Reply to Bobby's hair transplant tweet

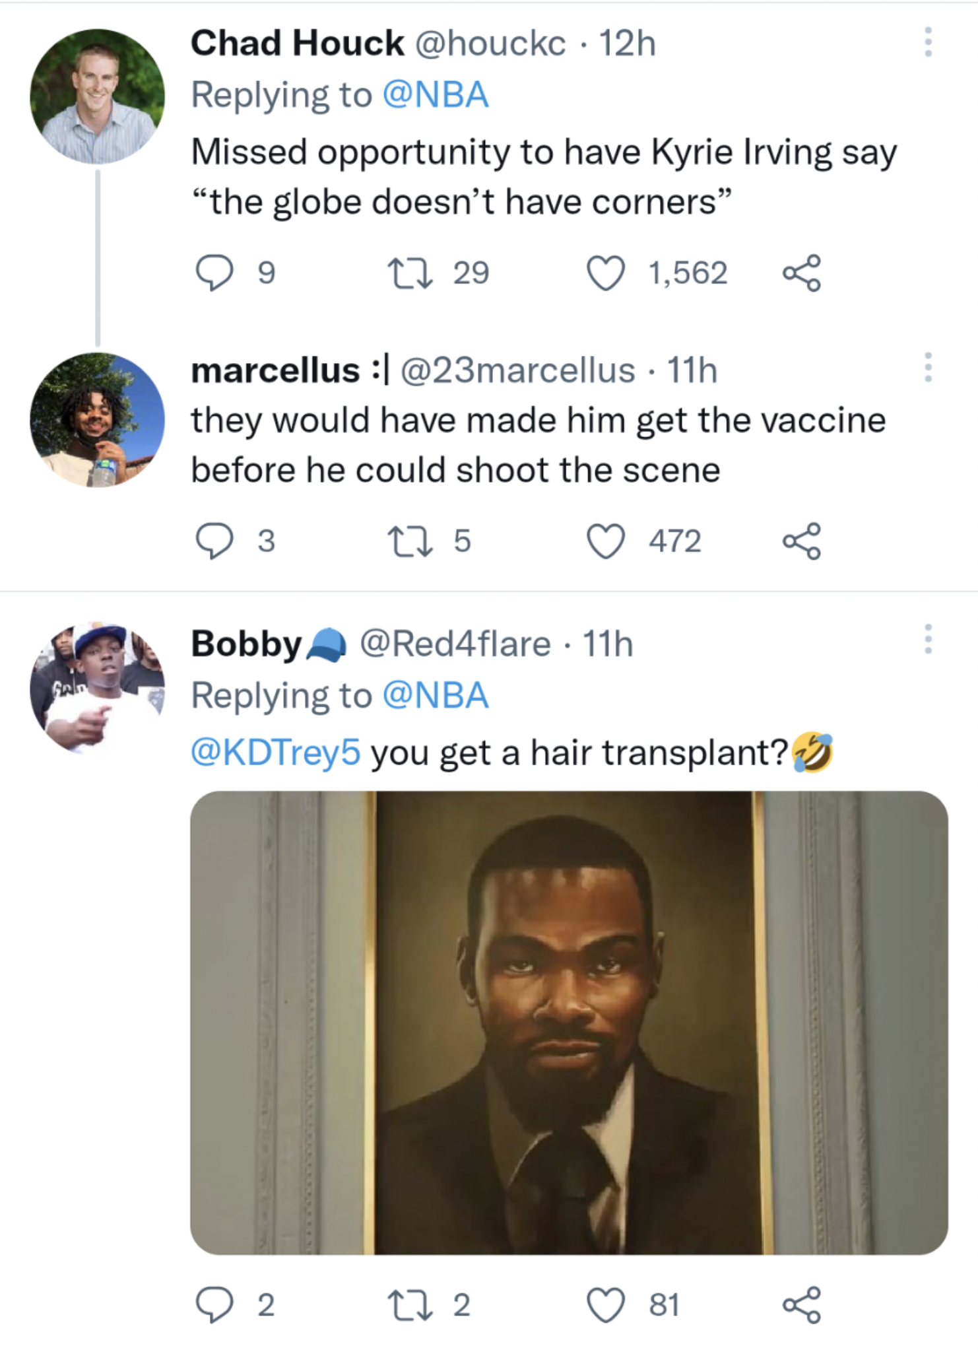tap(214, 1305)
